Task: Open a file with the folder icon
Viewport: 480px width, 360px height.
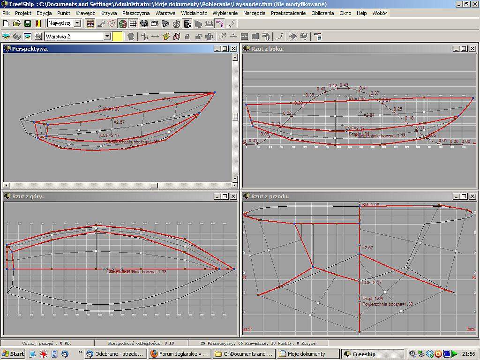Action: 16,23
